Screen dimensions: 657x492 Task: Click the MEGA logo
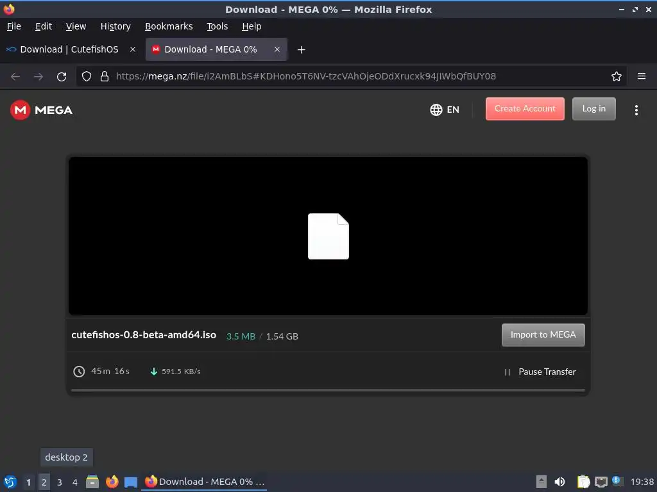(x=42, y=110)
